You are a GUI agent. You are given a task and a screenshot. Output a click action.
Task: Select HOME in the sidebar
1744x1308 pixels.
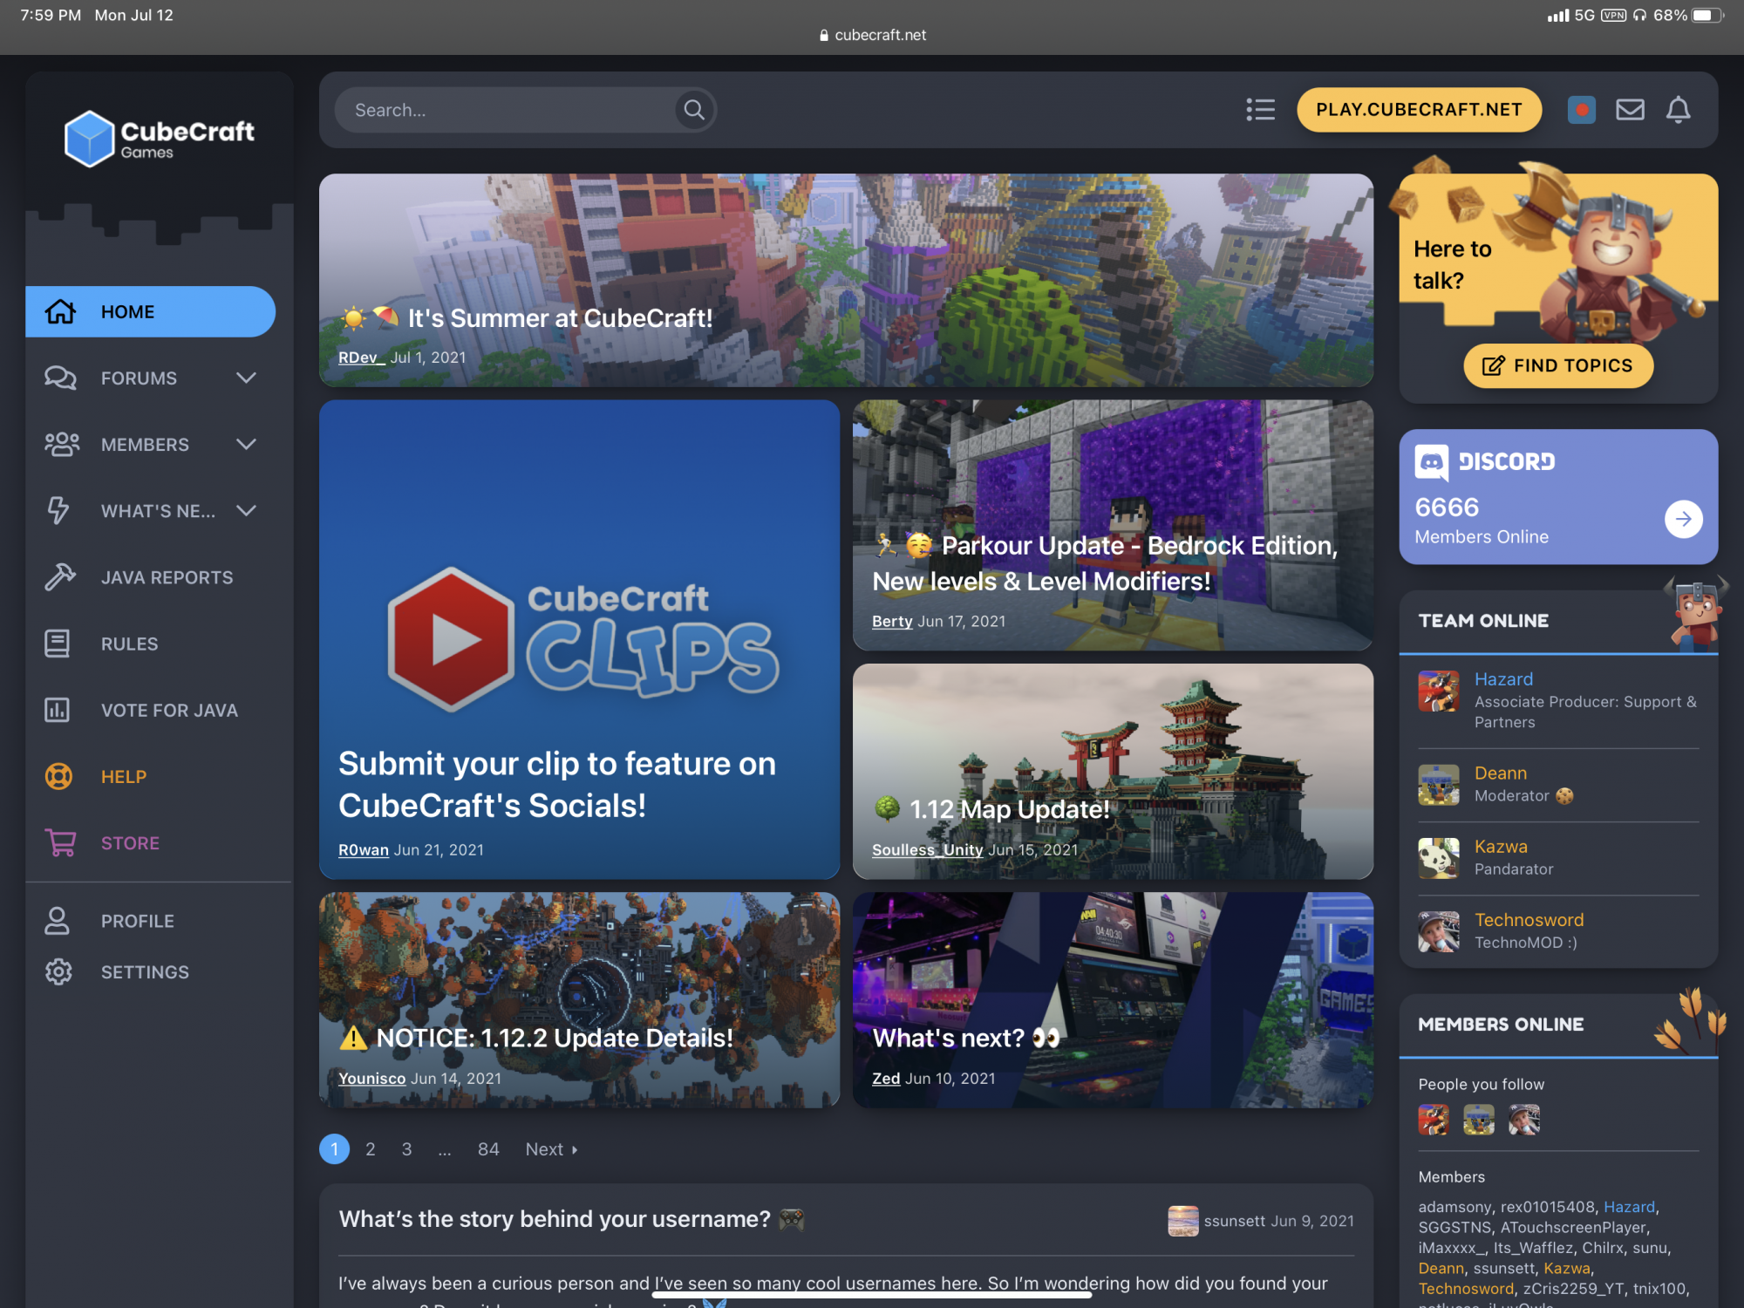click(150, 311)
